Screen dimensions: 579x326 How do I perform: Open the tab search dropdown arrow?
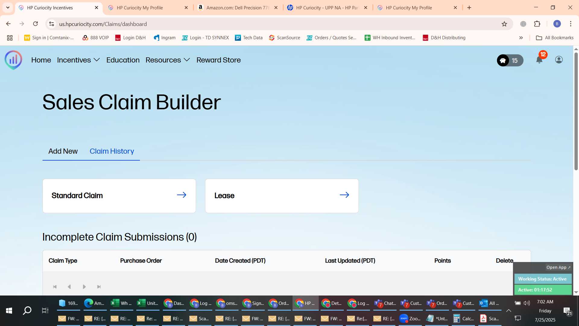[x=8, y=8]
